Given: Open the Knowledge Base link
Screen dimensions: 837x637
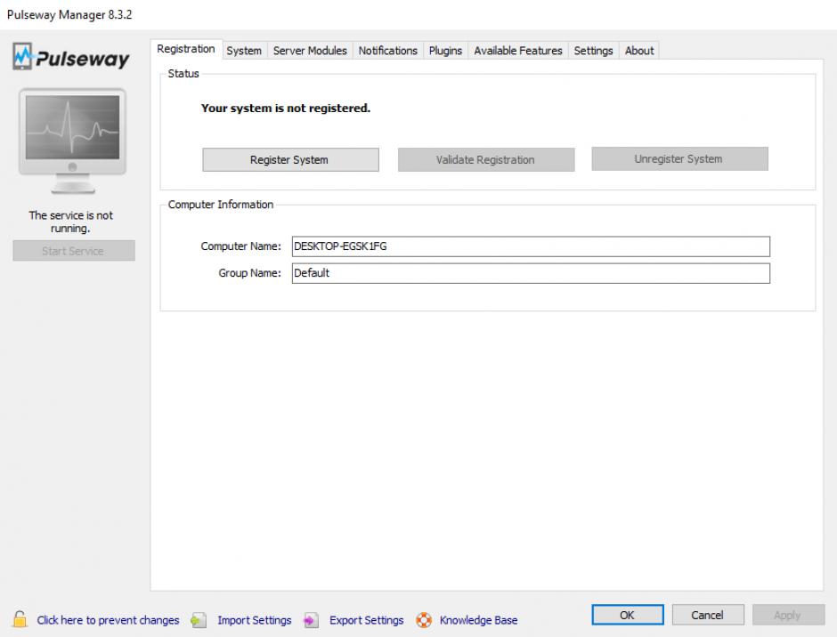Looking at the screenshot, I should click(478, 620).
